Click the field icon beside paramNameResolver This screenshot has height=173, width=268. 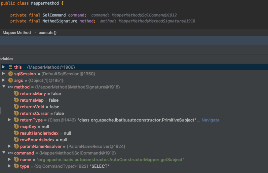(16, 146)
